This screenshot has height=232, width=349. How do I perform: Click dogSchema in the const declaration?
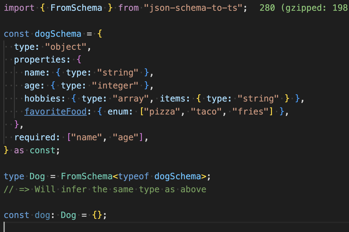point(58,34)
